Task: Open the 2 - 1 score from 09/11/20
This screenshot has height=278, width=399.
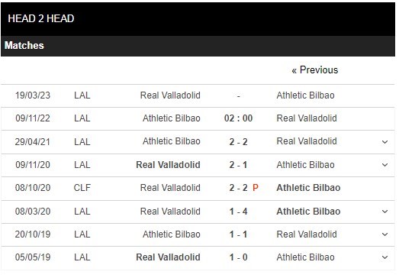Action: 238,165
